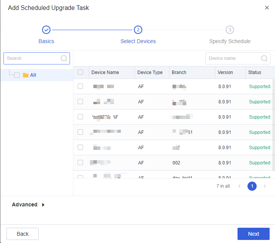Click the yellow All folder icon
Image resolution: width=275 pixels, height=243 pixels.
coord(26,75)
